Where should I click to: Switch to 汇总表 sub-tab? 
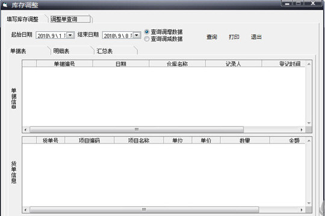(105, 51)
